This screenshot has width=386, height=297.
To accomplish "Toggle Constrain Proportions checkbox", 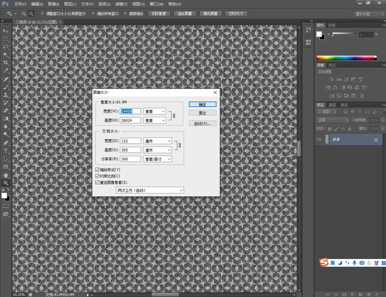I will (97, 176).
